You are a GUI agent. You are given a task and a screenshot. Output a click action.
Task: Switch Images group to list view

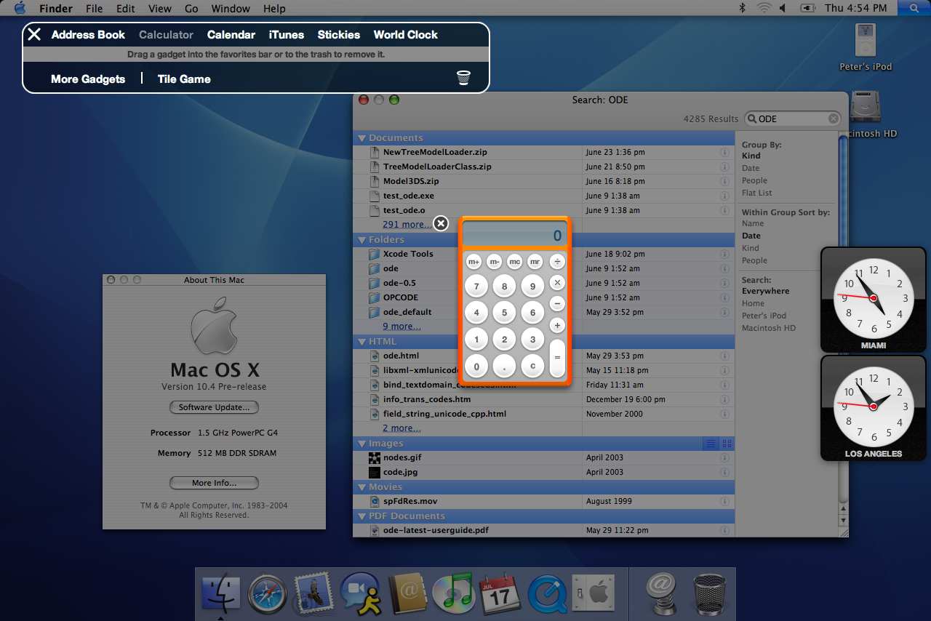click(x=711, y=444)
